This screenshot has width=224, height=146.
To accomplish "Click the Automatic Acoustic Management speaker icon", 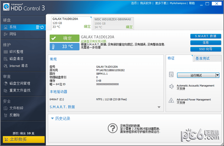I will click(171, 86).
